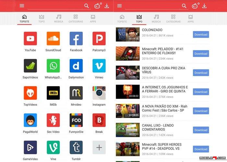Image resolution: width=227 pixels, height=162 pixels.
Task: Download the COLONIZADO video
Action: click(201, 35)
